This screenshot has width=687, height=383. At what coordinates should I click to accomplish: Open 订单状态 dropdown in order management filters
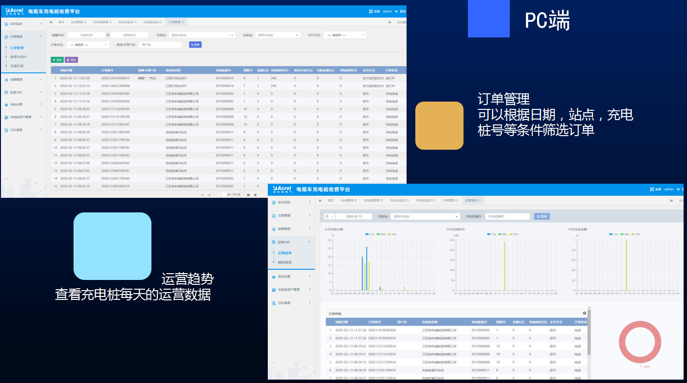[88, 44]
